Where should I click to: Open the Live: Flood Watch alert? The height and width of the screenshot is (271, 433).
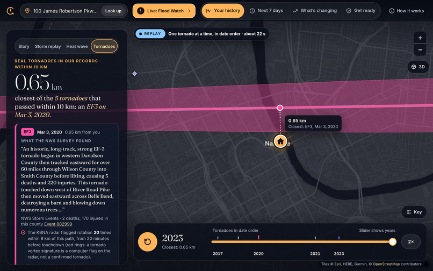tap(164, 11)
